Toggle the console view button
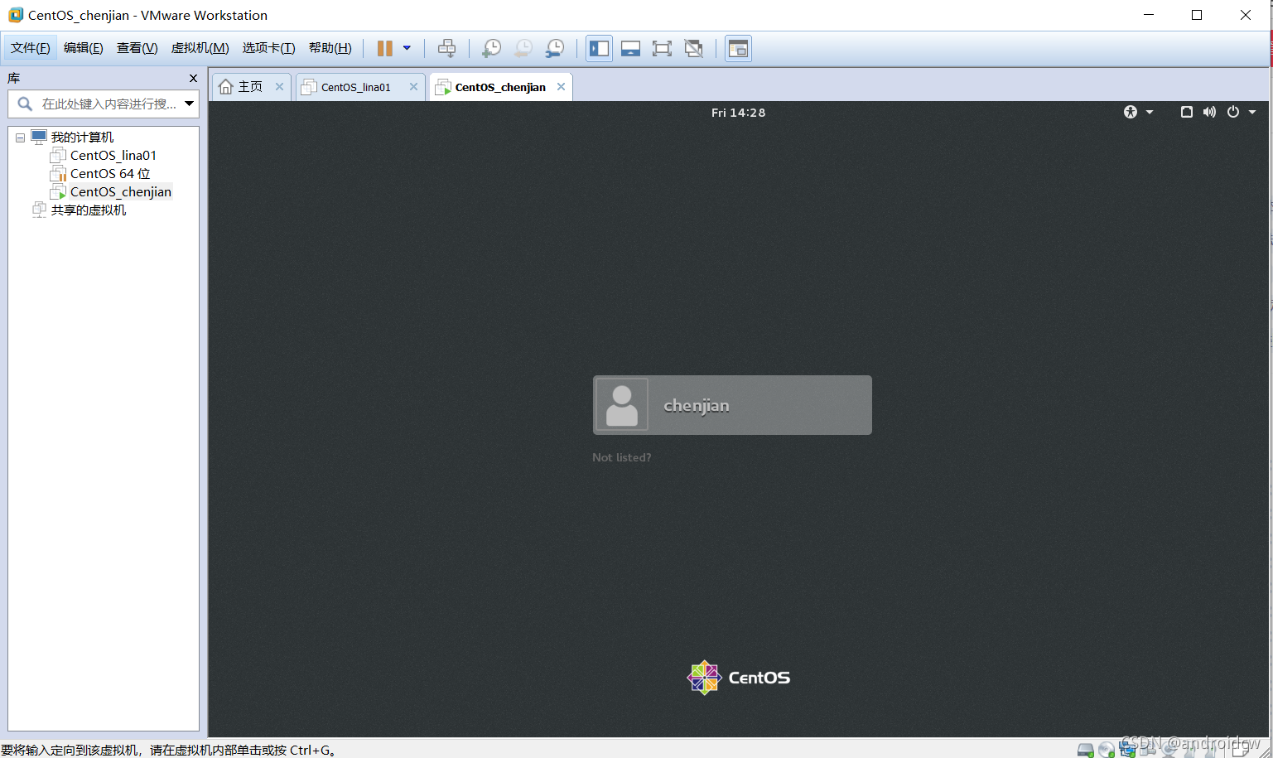Viewport: 1273px width, 758px height. click(738, 48)
